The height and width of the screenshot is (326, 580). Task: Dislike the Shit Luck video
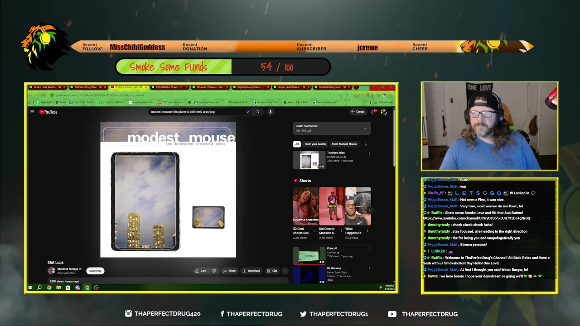coord(214,271)
